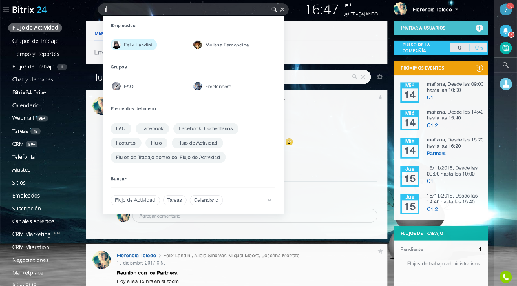Open Canales Abiertos in sidebar
Screen dimensions: 517x286
point(33,221)
